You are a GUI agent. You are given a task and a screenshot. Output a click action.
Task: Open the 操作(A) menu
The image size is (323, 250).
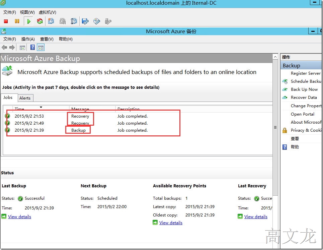(28, 39)
